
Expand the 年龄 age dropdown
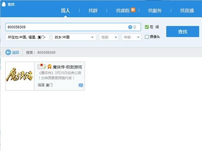click(131, 37)
